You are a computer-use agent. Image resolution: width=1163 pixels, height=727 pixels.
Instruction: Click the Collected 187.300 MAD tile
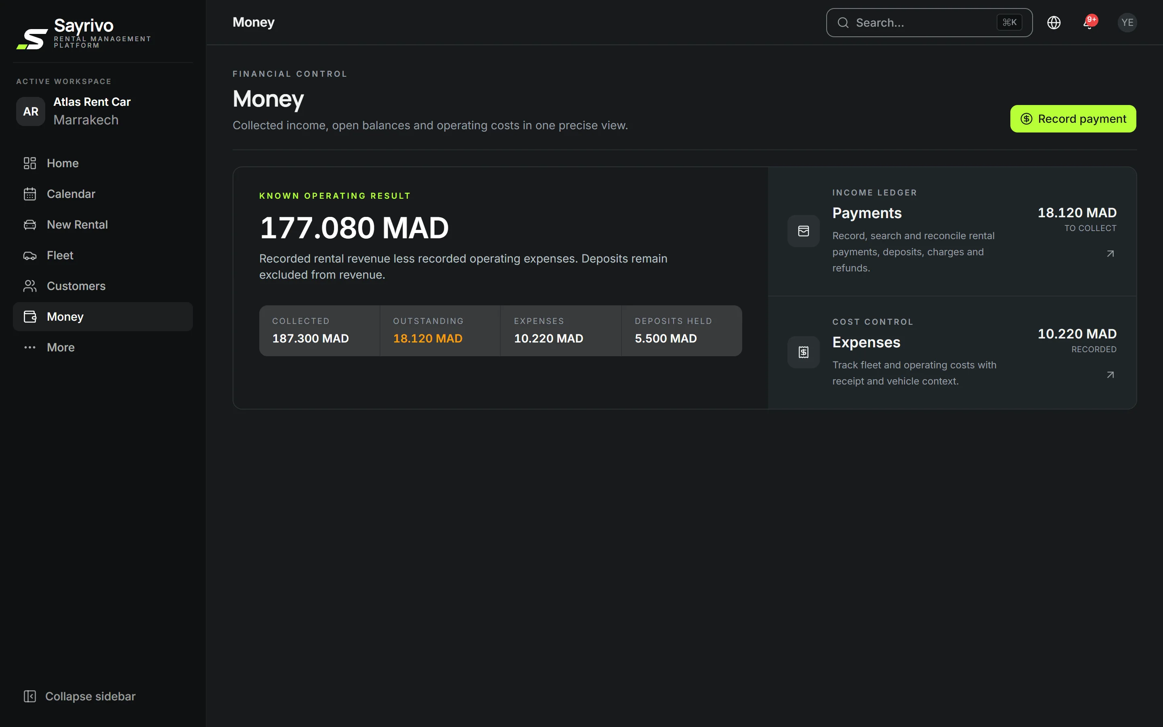(x=319, y=331)
